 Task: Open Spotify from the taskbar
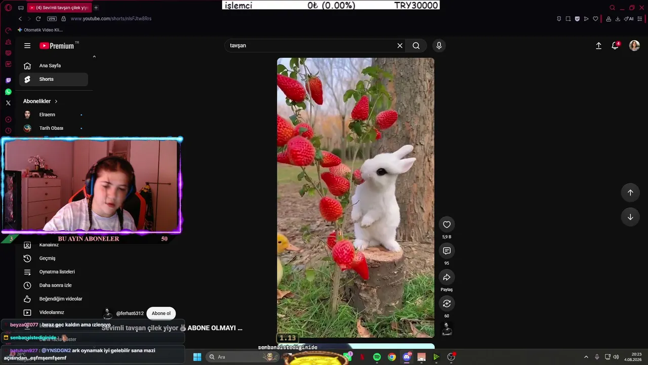pyautogui.click(x=377, y=357)
